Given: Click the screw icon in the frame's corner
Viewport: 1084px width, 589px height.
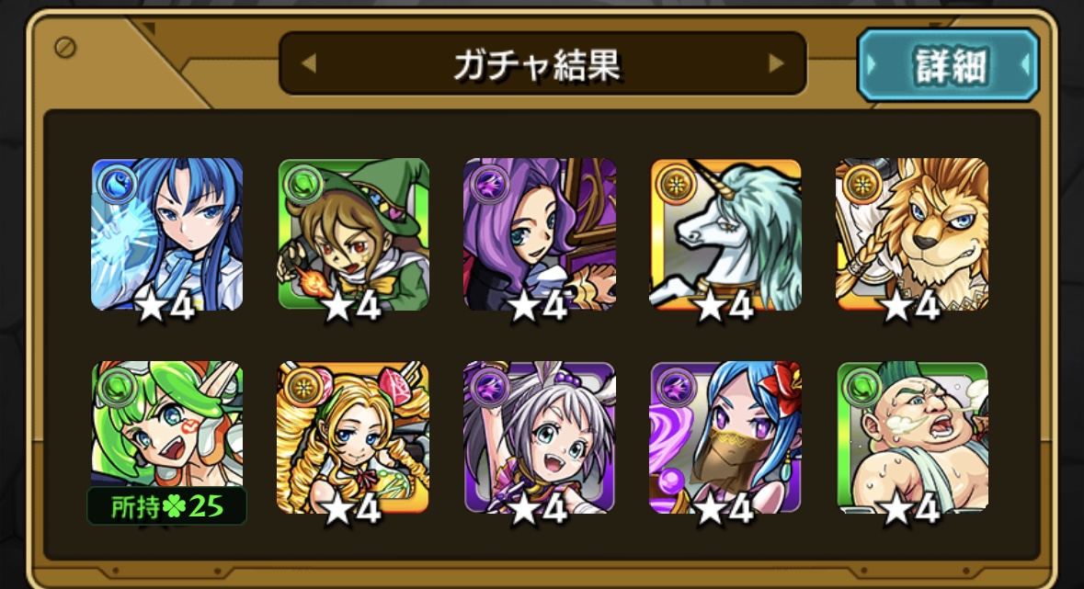Looking at the screenshot, I should (65, 48).
